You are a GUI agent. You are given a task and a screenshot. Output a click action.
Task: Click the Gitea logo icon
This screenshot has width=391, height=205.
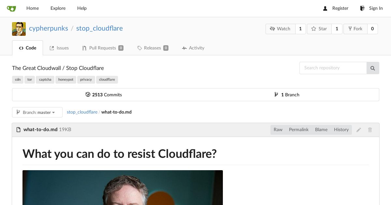coord(11,8)
